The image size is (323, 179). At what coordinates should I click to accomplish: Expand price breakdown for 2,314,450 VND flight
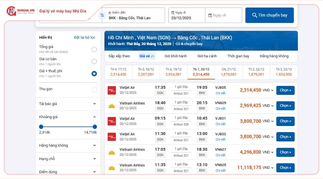(272, 91)
